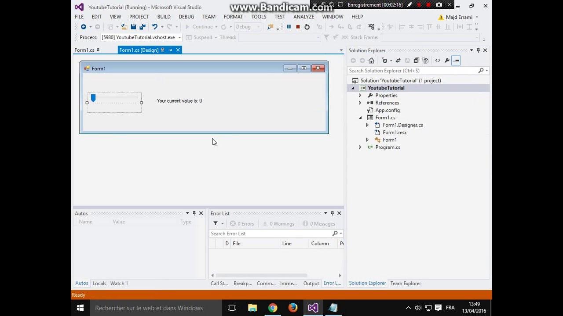Click the Open File toolbar icon

click(124, 27)
